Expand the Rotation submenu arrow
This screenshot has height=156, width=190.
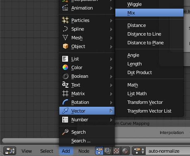click(111, 103)
